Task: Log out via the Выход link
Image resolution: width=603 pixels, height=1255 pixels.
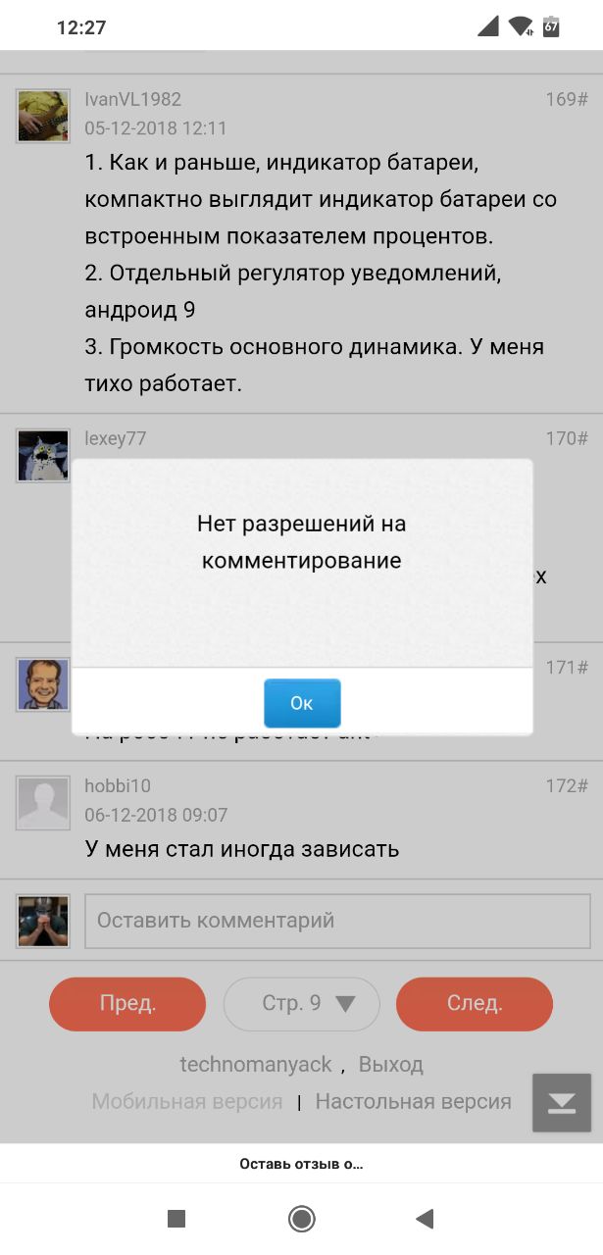Action: pos(391,1065)
